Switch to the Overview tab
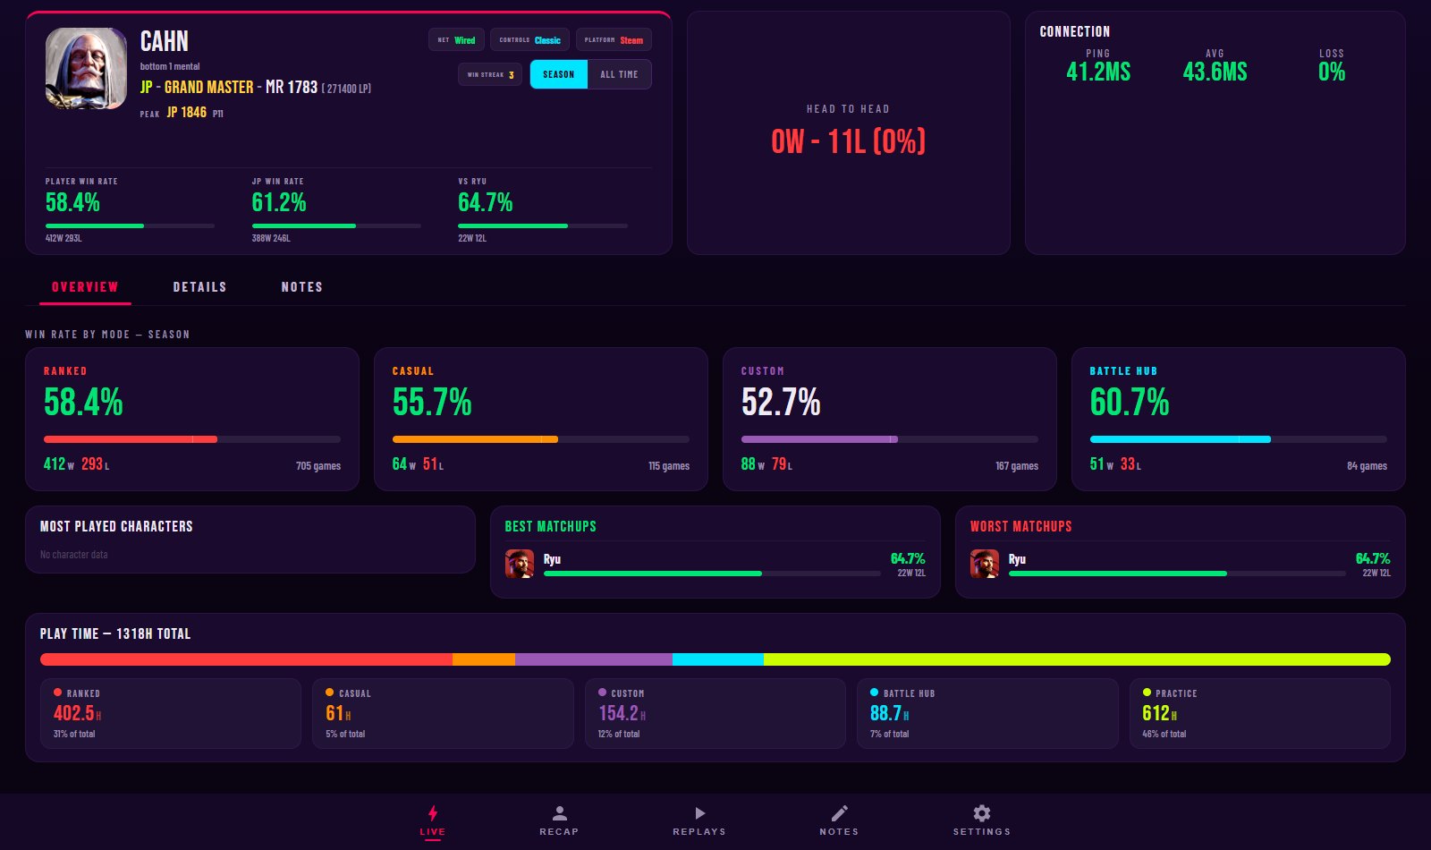Image resolution: width=1431 pixels, height=850 pixels. pos(85,287)
